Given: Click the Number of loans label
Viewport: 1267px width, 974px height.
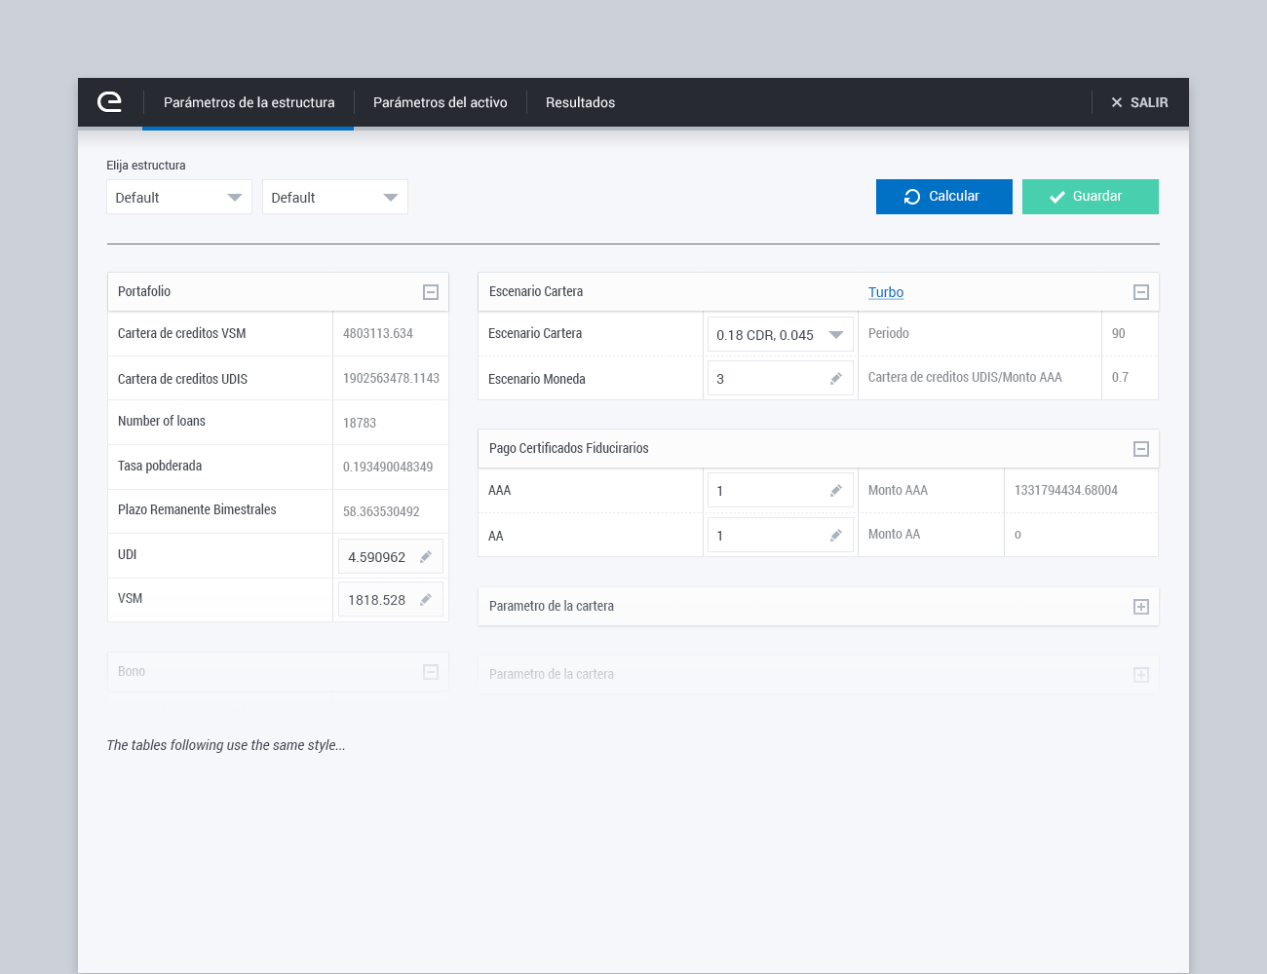Looking at the screenshot, I should pyautogui.click(x=162, y=421).
